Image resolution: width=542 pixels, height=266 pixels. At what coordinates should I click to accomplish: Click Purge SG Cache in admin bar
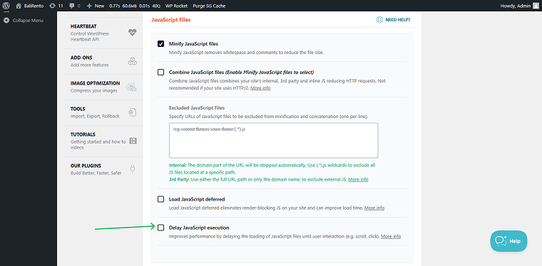(x=209, y=6)
